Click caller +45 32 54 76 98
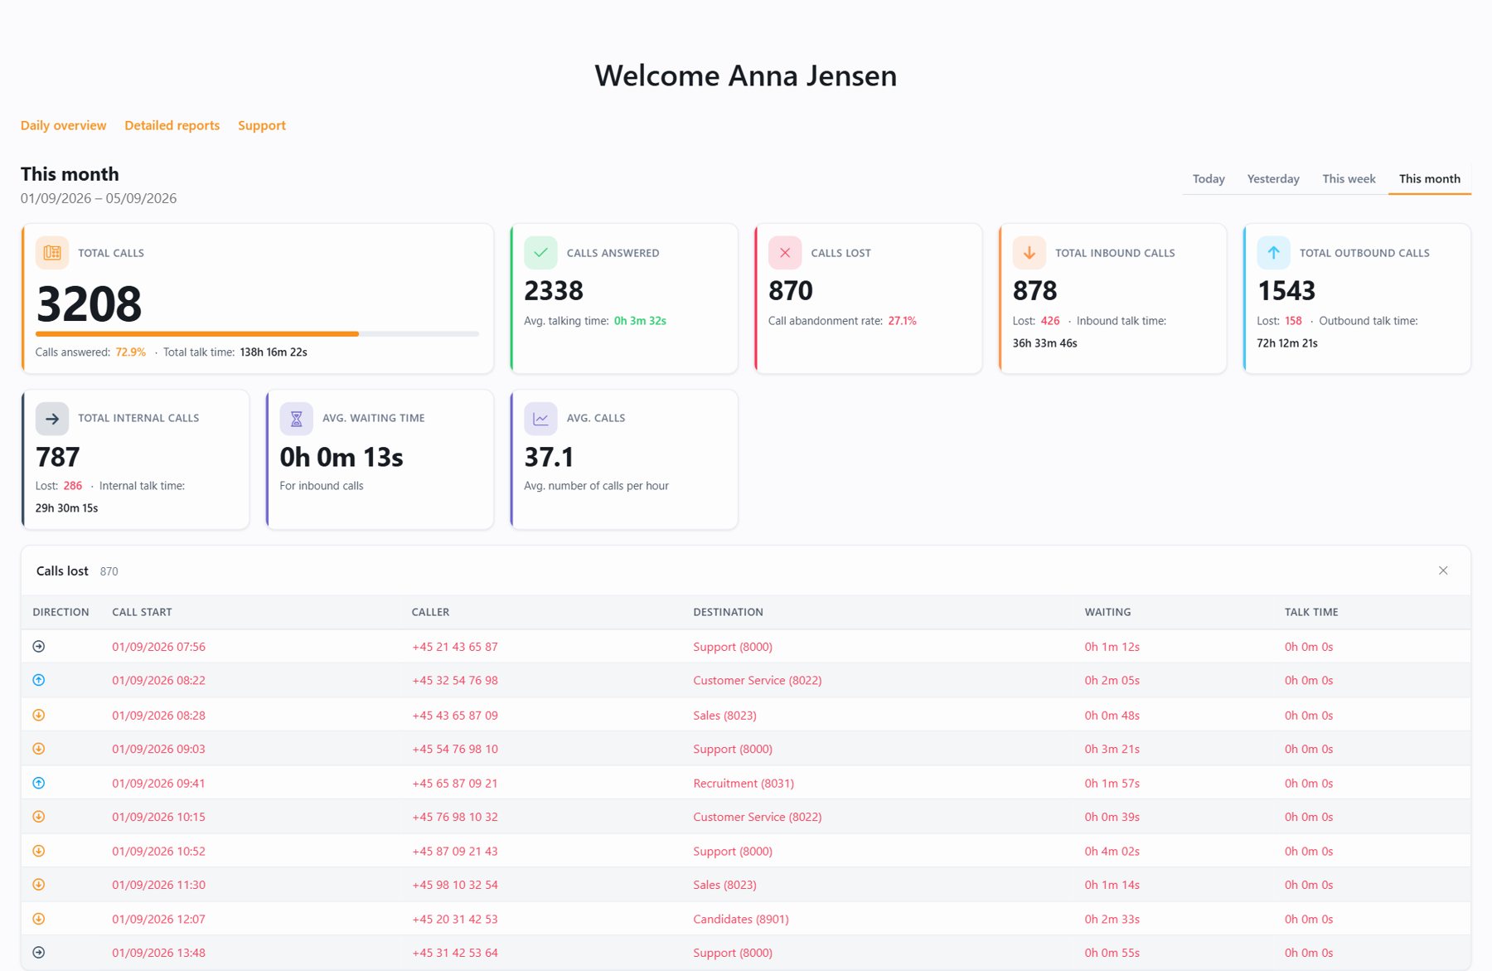The width and height of the screenshot is (1492, 971). 455,681
